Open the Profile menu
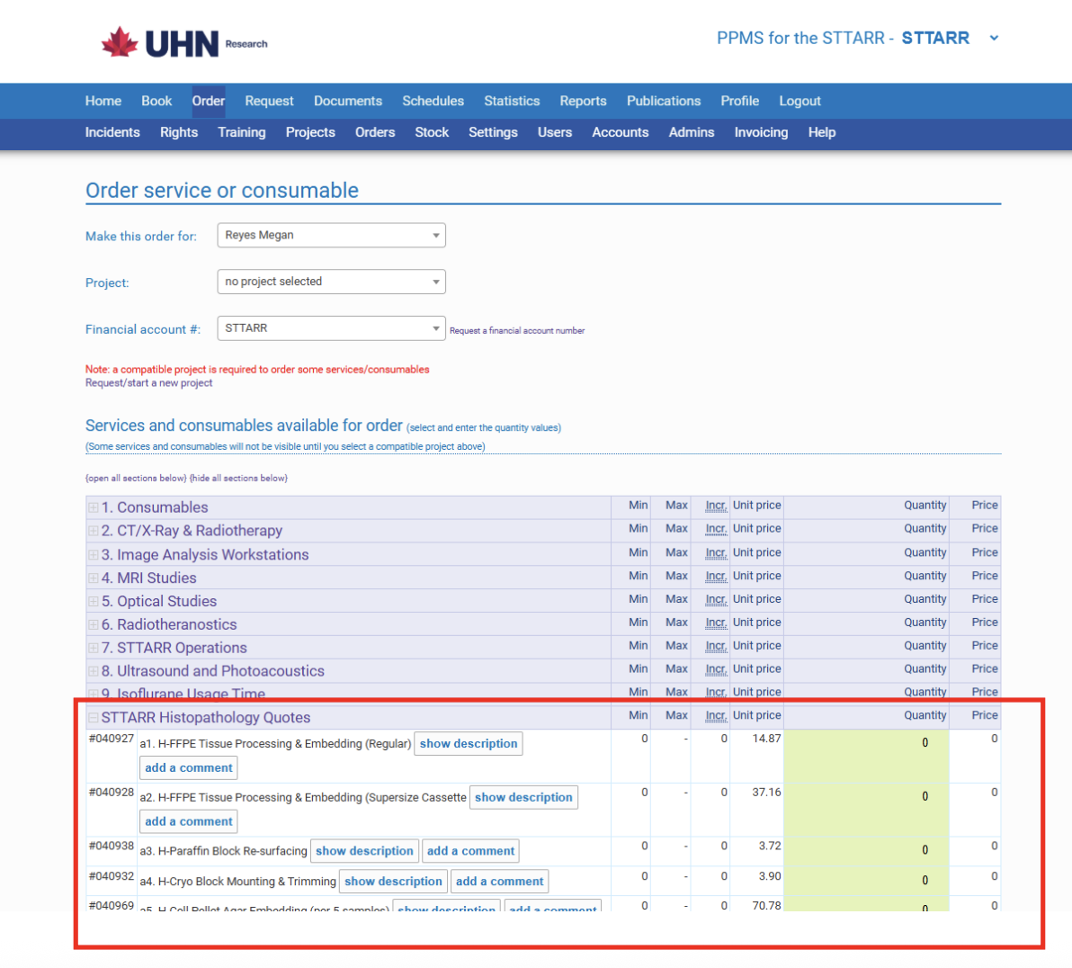The height and width of the screenshot is (968, 1072). coord(740,102)
